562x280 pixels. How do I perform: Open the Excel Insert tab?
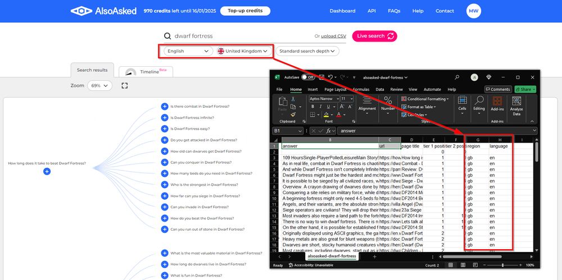(312, 90)
